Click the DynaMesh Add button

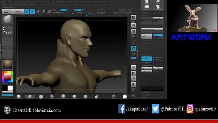147,68
